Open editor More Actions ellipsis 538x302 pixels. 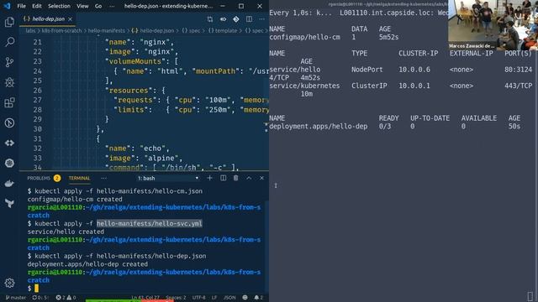coord(261,19)
